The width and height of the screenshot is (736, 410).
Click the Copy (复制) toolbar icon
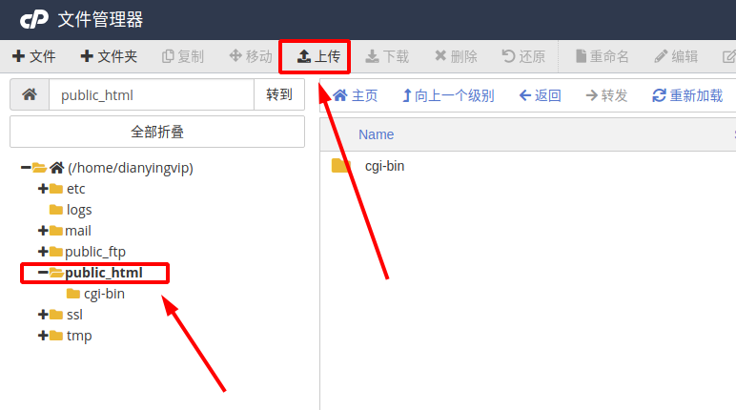click(168, 57)
